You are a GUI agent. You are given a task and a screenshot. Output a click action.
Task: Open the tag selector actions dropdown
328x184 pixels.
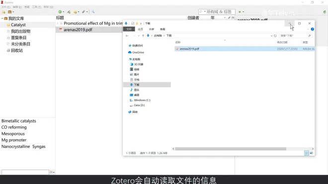tap(52, 172)
